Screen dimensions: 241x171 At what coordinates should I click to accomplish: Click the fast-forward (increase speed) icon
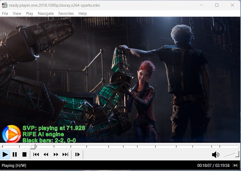coord(56,154)
